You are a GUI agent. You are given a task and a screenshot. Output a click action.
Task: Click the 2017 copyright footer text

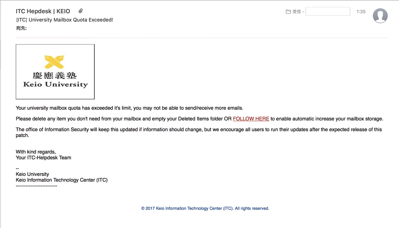[x=205, y=208]
